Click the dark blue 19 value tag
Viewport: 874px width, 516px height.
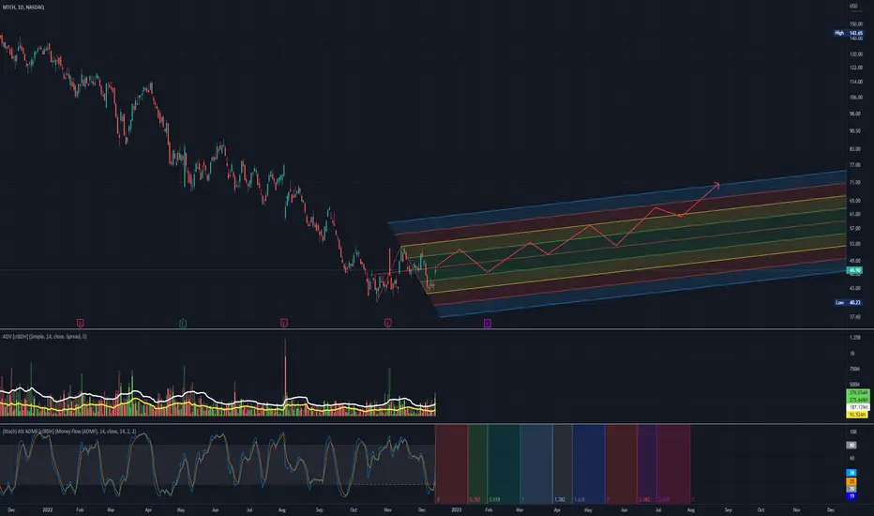851,496
